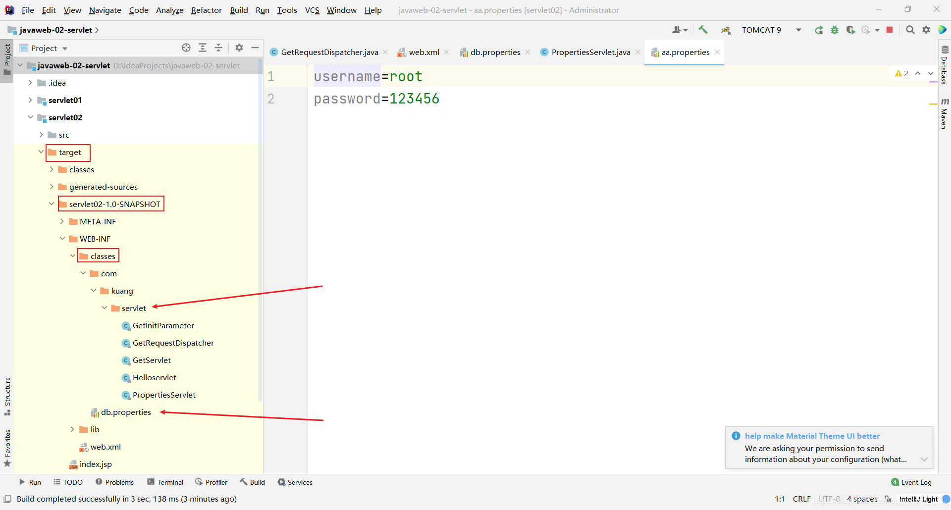Expand the src folder
Image resolution: width=951 pixels, height=510 pixels.
(x=41, y=135)
